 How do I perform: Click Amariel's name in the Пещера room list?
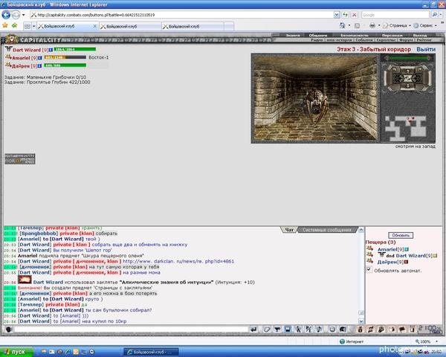coord(387,249)
